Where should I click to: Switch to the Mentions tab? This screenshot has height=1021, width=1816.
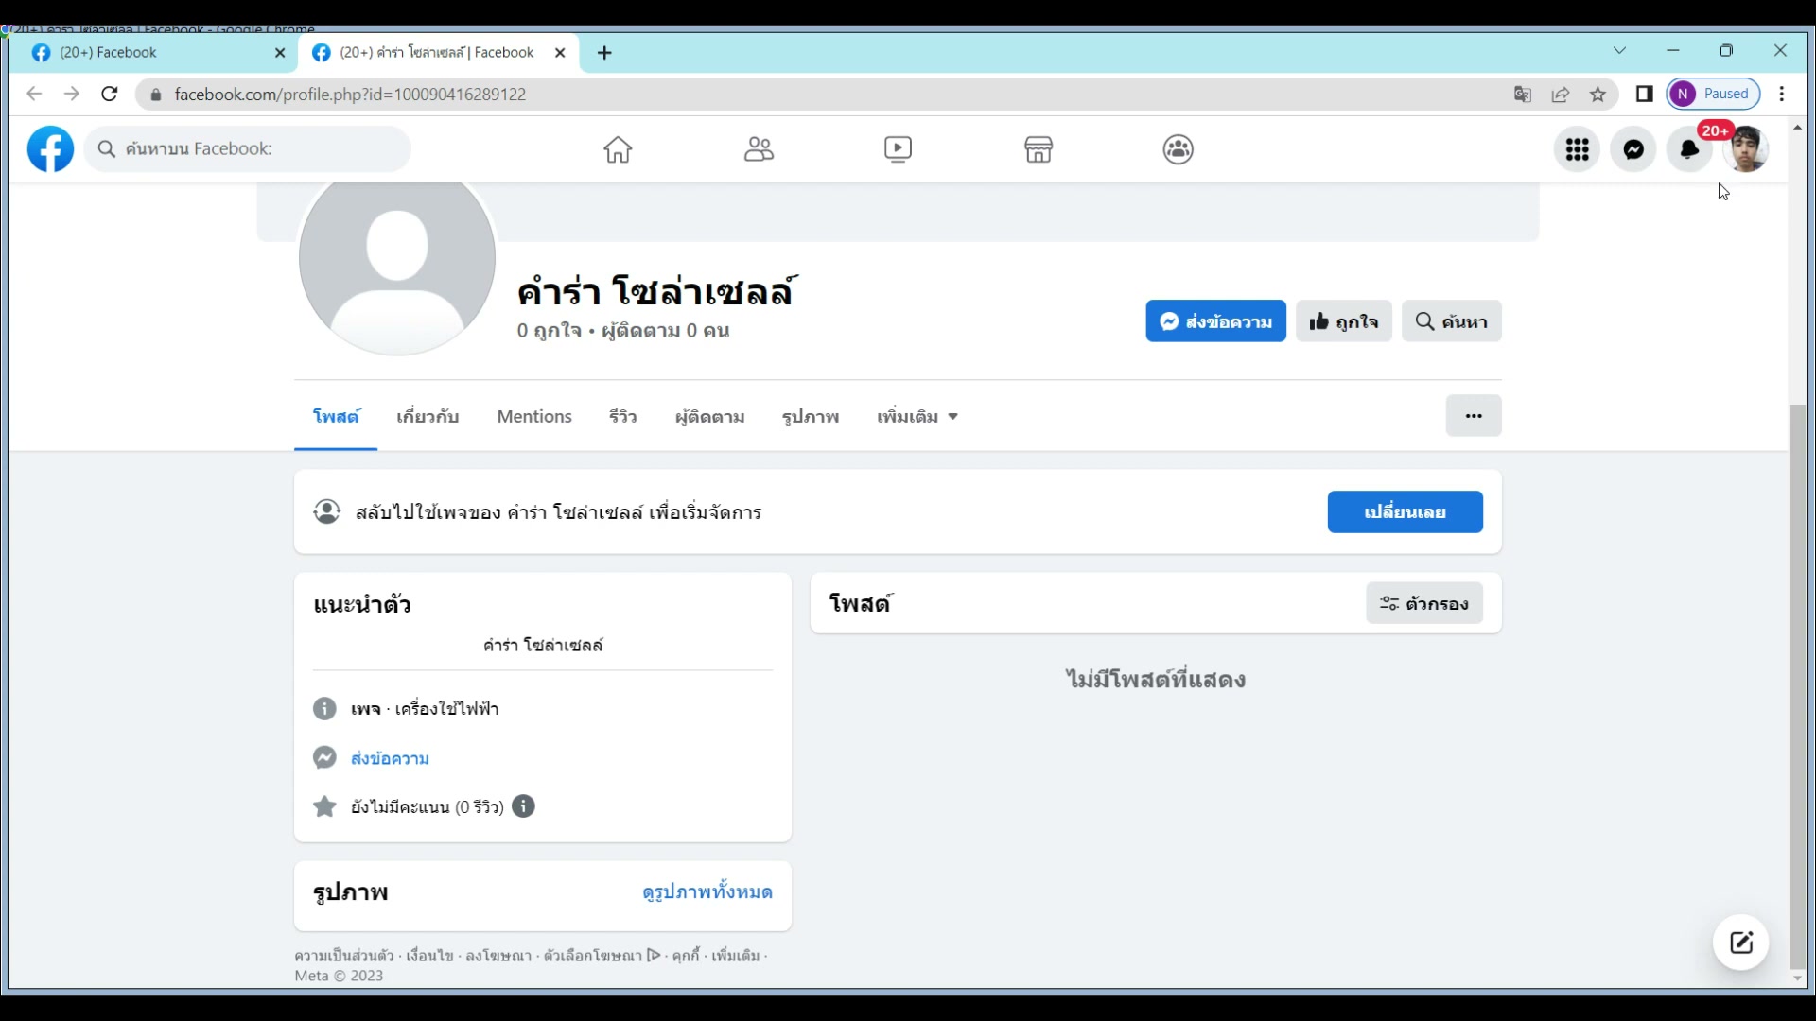click(x=534, y=417)
